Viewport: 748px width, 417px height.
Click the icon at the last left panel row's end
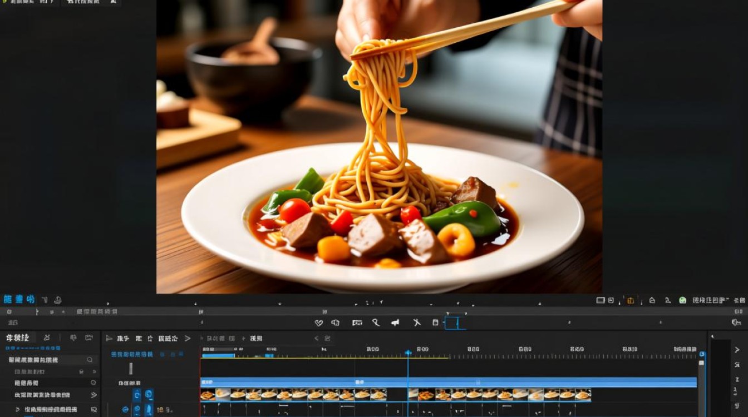pyautogui.click(x=93, y=410)
